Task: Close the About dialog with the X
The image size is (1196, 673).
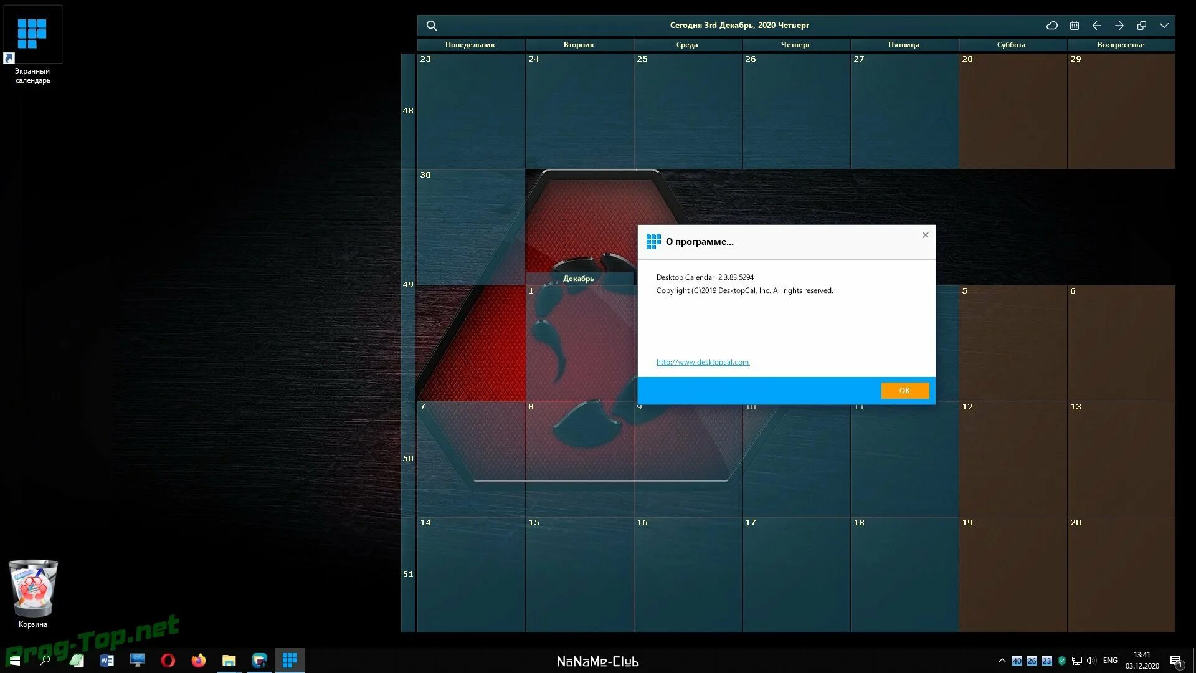Action: (x=926, y=235)
